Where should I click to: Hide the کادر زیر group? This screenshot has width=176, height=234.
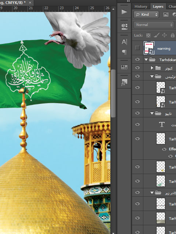[137, 192]
